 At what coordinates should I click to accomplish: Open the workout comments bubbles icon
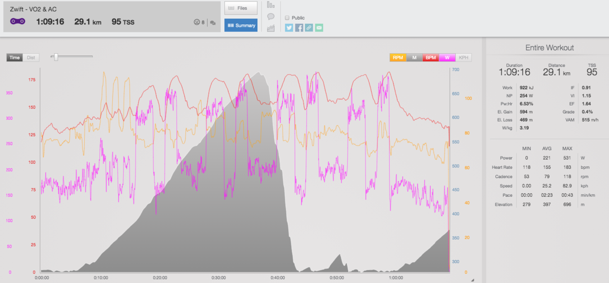click(213, 23)
